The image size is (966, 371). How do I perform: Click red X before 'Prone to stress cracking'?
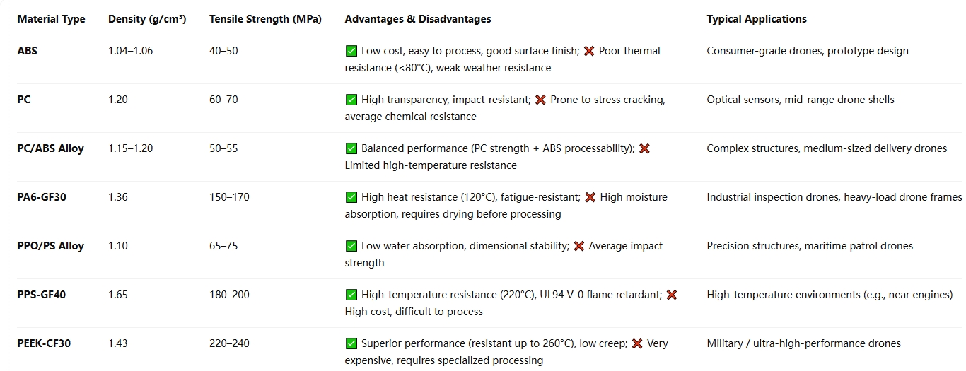[x=540, y=100]
